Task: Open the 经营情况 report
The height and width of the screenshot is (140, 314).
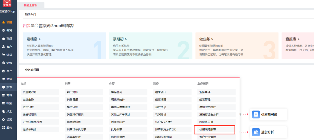Action: pos(172,100)
